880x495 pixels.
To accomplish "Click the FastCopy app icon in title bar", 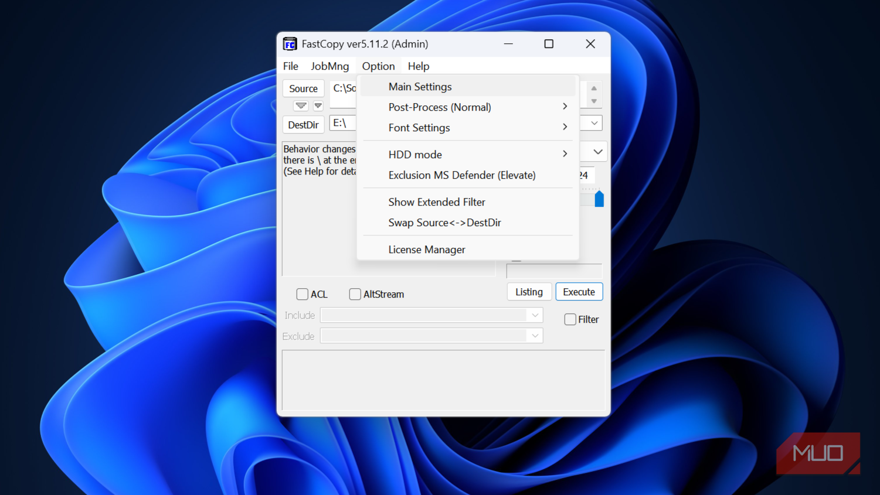I will 290,44.
